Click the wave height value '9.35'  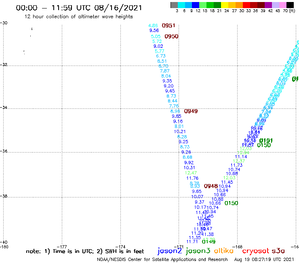click(167, 81)
